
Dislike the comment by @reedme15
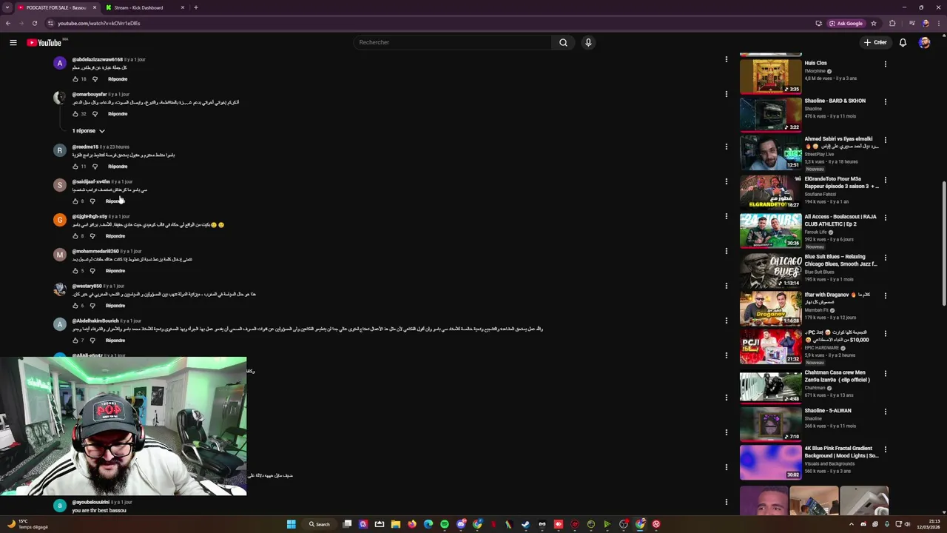click(95, 167)
